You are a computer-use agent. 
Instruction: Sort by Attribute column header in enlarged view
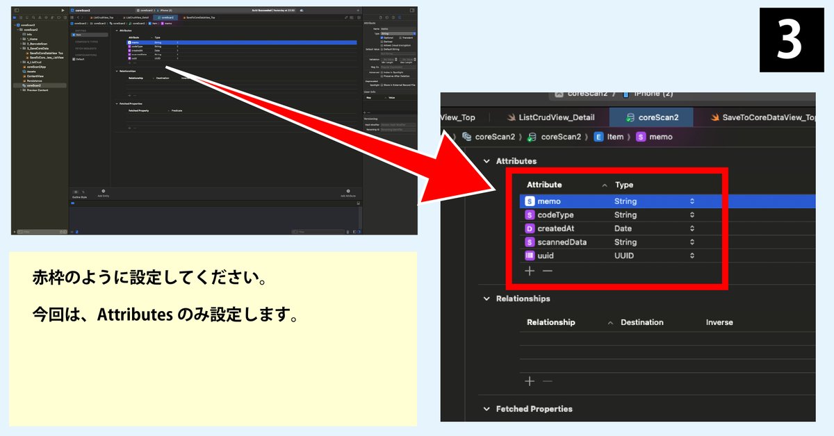(x=544, y=185)
